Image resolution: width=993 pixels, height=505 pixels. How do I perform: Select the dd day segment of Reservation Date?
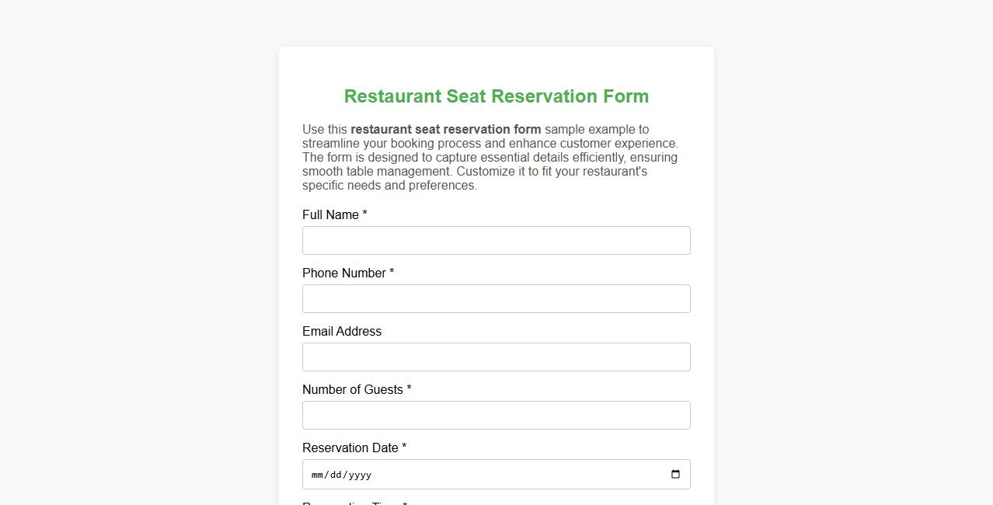click(x=336, y=474)
